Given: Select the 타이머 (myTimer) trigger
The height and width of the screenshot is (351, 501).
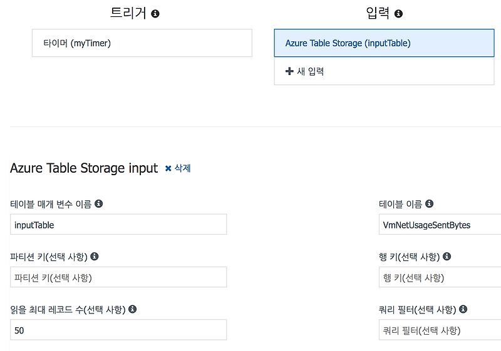Looking at the screenshot, I should pos(142,43).
